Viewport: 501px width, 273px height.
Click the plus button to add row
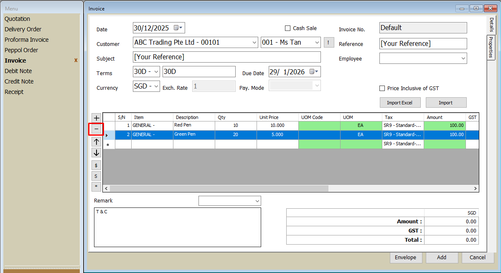pyautogui.click(x=96, y=118)
